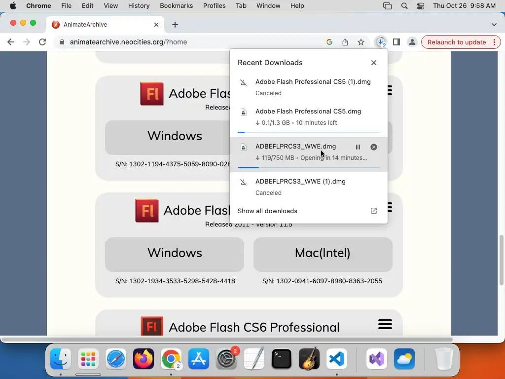Click Mac(Intel) button for version 11.5
The width and height of the screenshot is (505, 379).
coord(323,254)
